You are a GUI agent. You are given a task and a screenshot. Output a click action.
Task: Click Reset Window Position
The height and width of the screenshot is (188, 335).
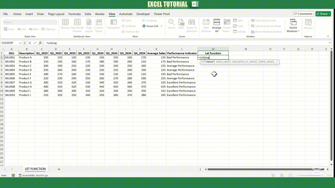[266, 32]
